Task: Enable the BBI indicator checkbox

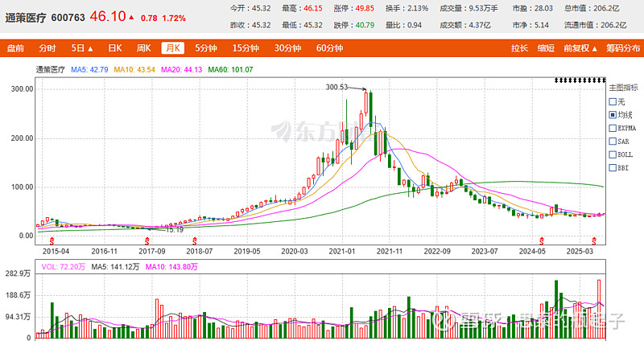Action: pos(613,167)
